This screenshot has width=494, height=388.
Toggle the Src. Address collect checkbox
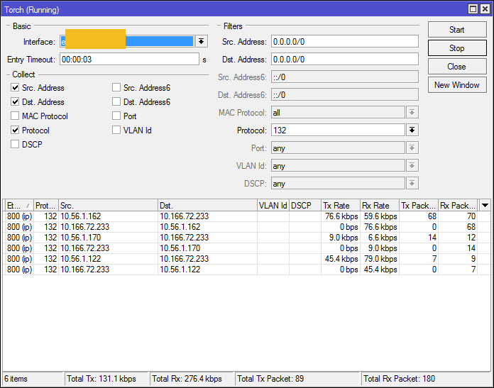pos(15,87)
